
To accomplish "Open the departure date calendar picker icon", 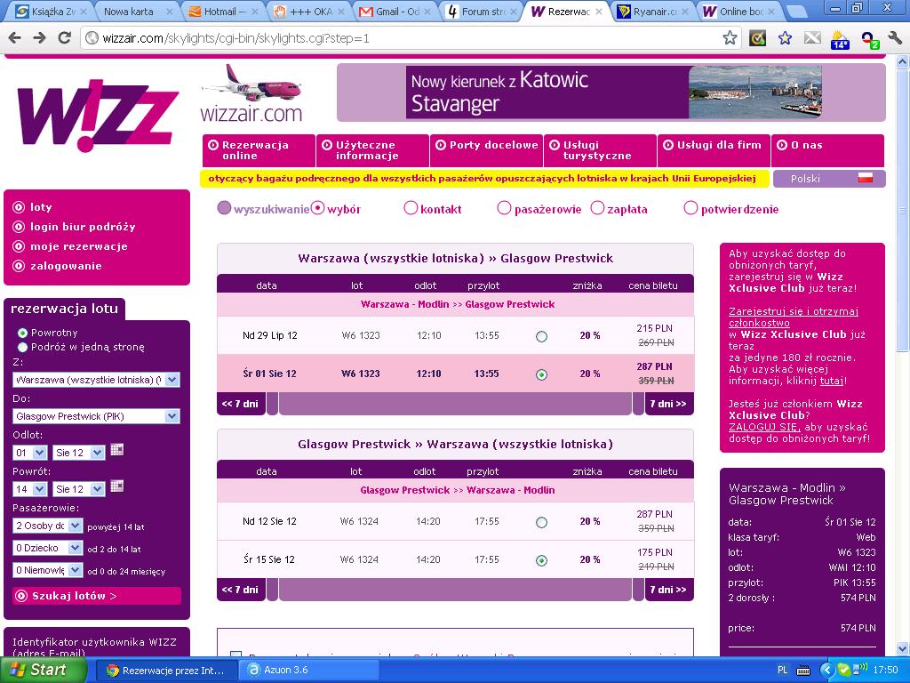I will point(116,450).
